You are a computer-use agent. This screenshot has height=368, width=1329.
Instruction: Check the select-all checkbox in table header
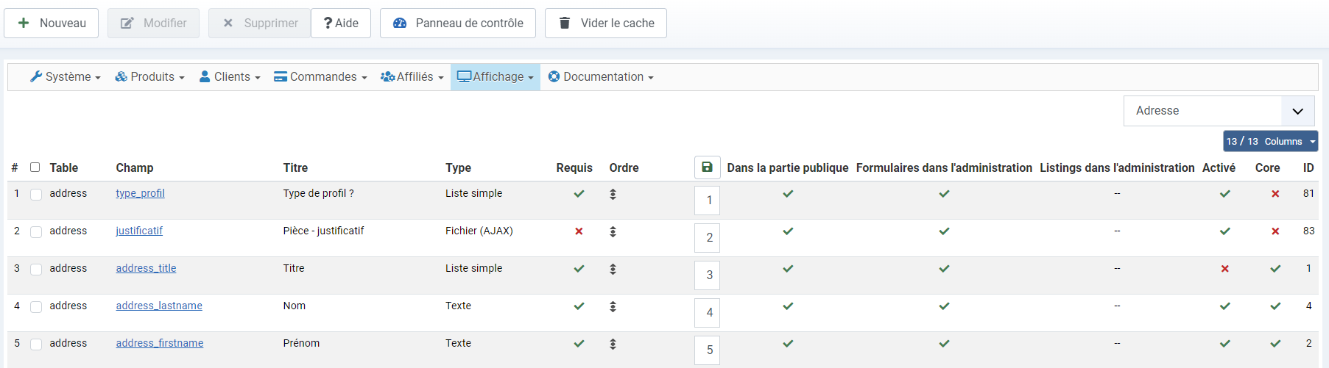(35, 167)
